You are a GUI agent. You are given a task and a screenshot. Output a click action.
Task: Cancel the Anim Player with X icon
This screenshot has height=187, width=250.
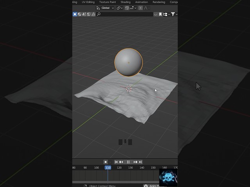pos(146,186)
